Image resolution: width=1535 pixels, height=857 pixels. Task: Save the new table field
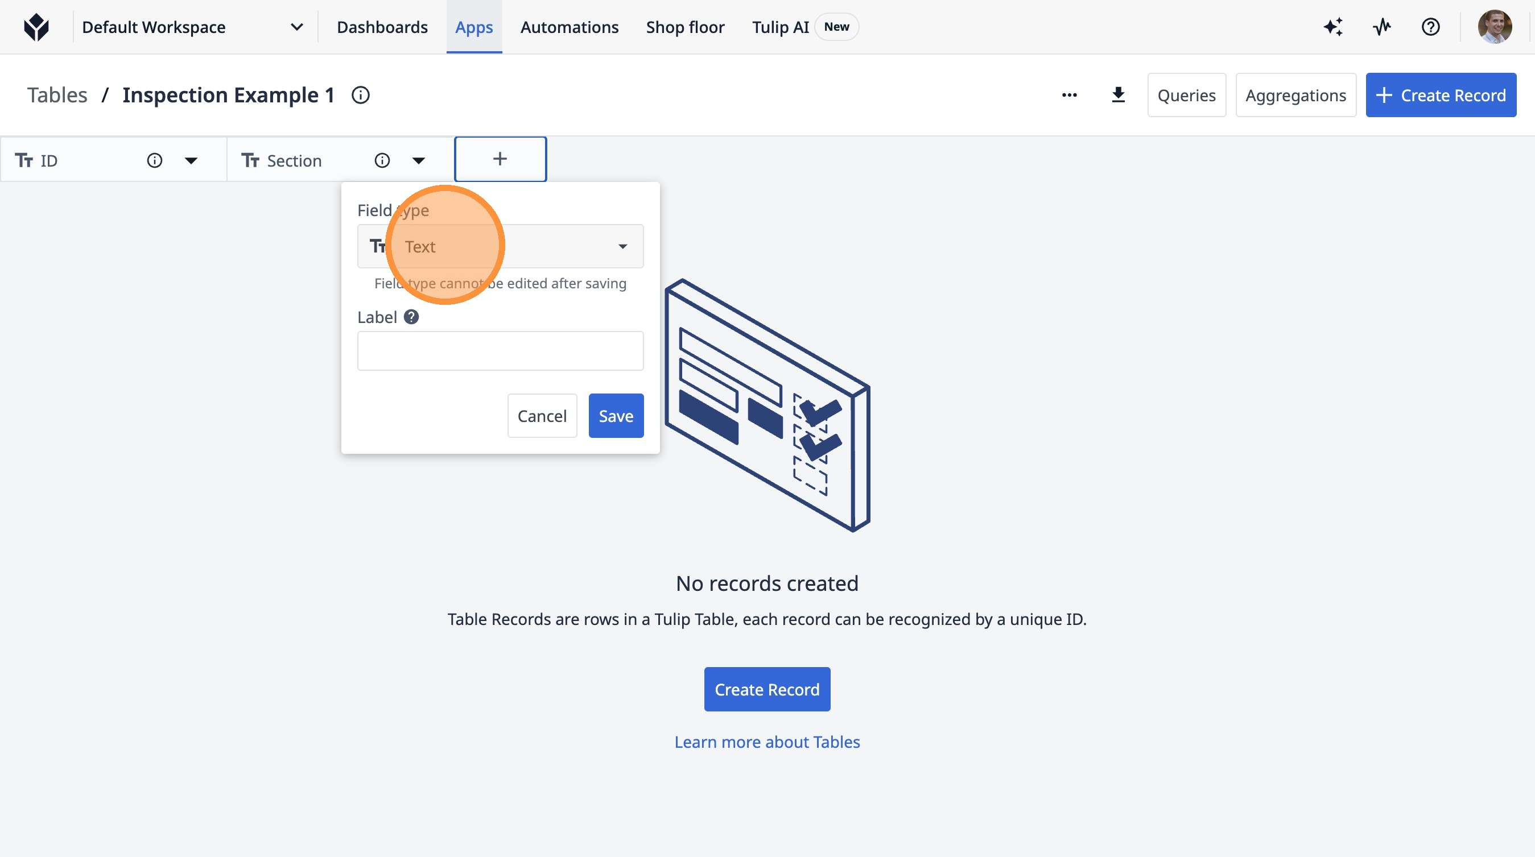pyautogui.click(x=616, y=416)
